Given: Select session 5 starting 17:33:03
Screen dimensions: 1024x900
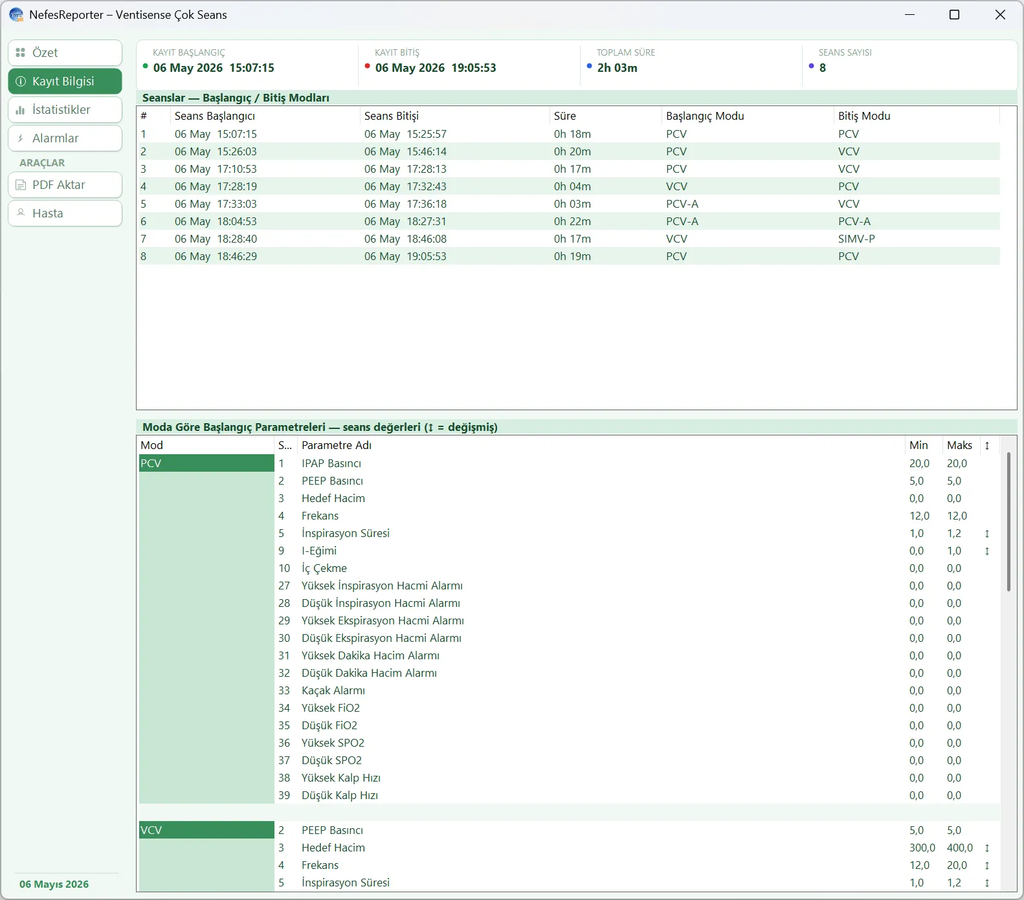Looking at the screenshot, I should pos(569,204).
